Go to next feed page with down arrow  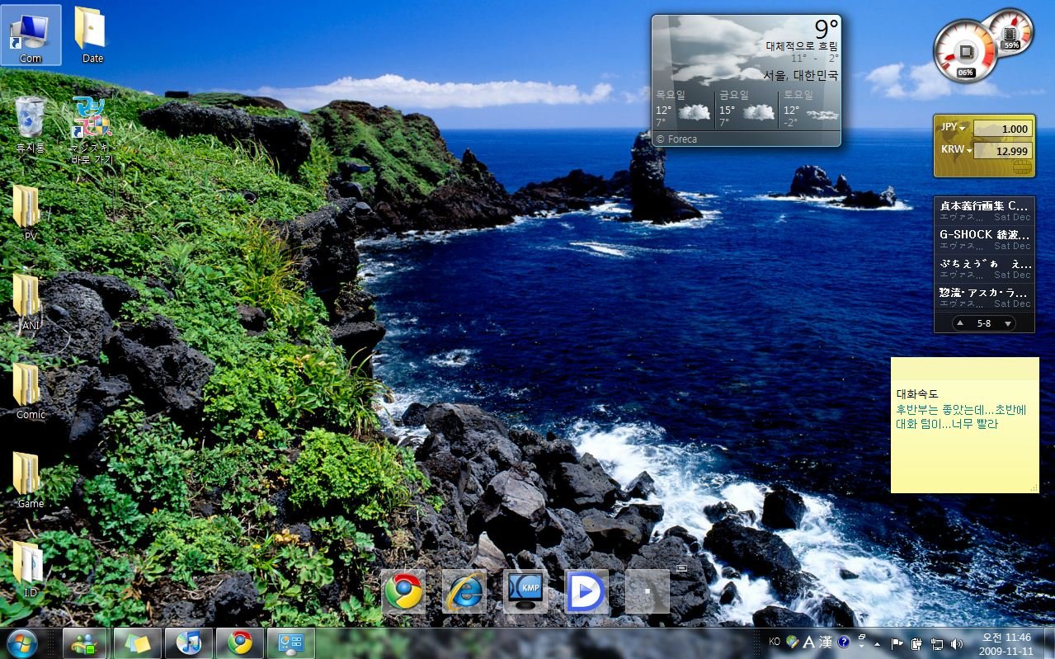(1007, 323)
